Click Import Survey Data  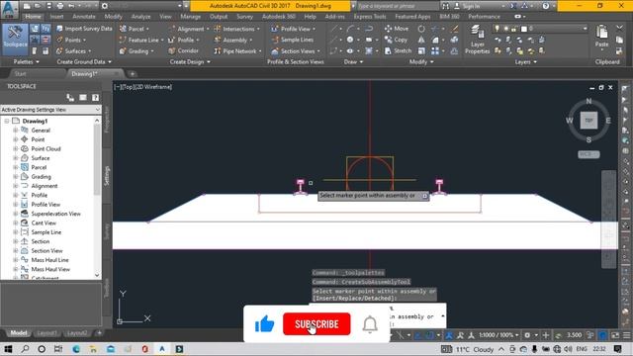[x=84, y=29]
